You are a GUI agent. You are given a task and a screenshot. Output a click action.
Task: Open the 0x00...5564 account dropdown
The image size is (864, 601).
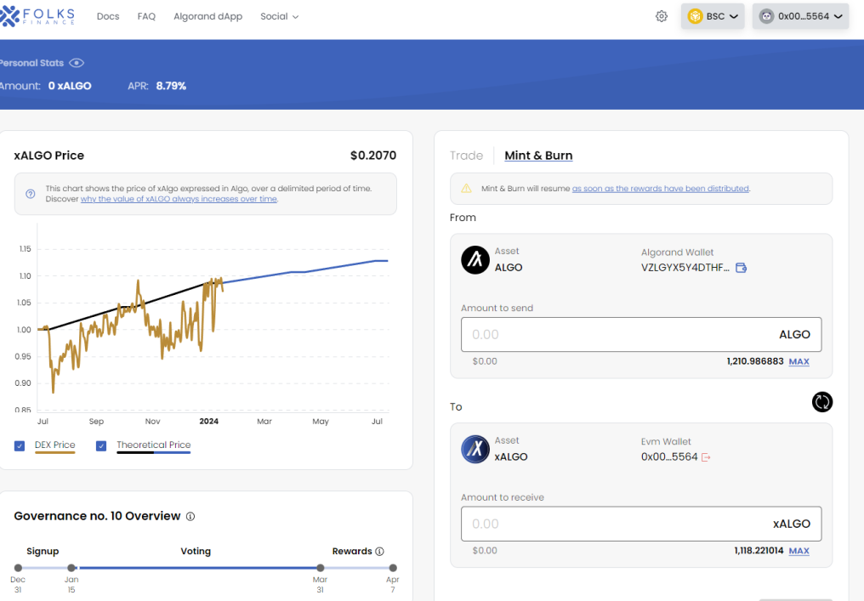[800, 16]
